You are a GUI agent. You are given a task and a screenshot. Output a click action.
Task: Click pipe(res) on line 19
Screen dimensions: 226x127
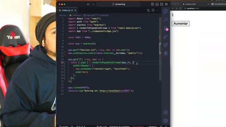(x=82, y=72)
